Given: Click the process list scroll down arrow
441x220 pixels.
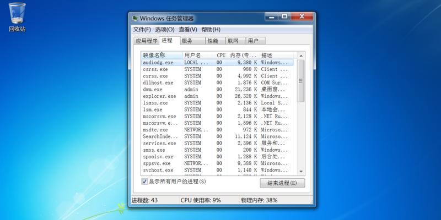Looking at the screenshot, I should click(301, 172).
